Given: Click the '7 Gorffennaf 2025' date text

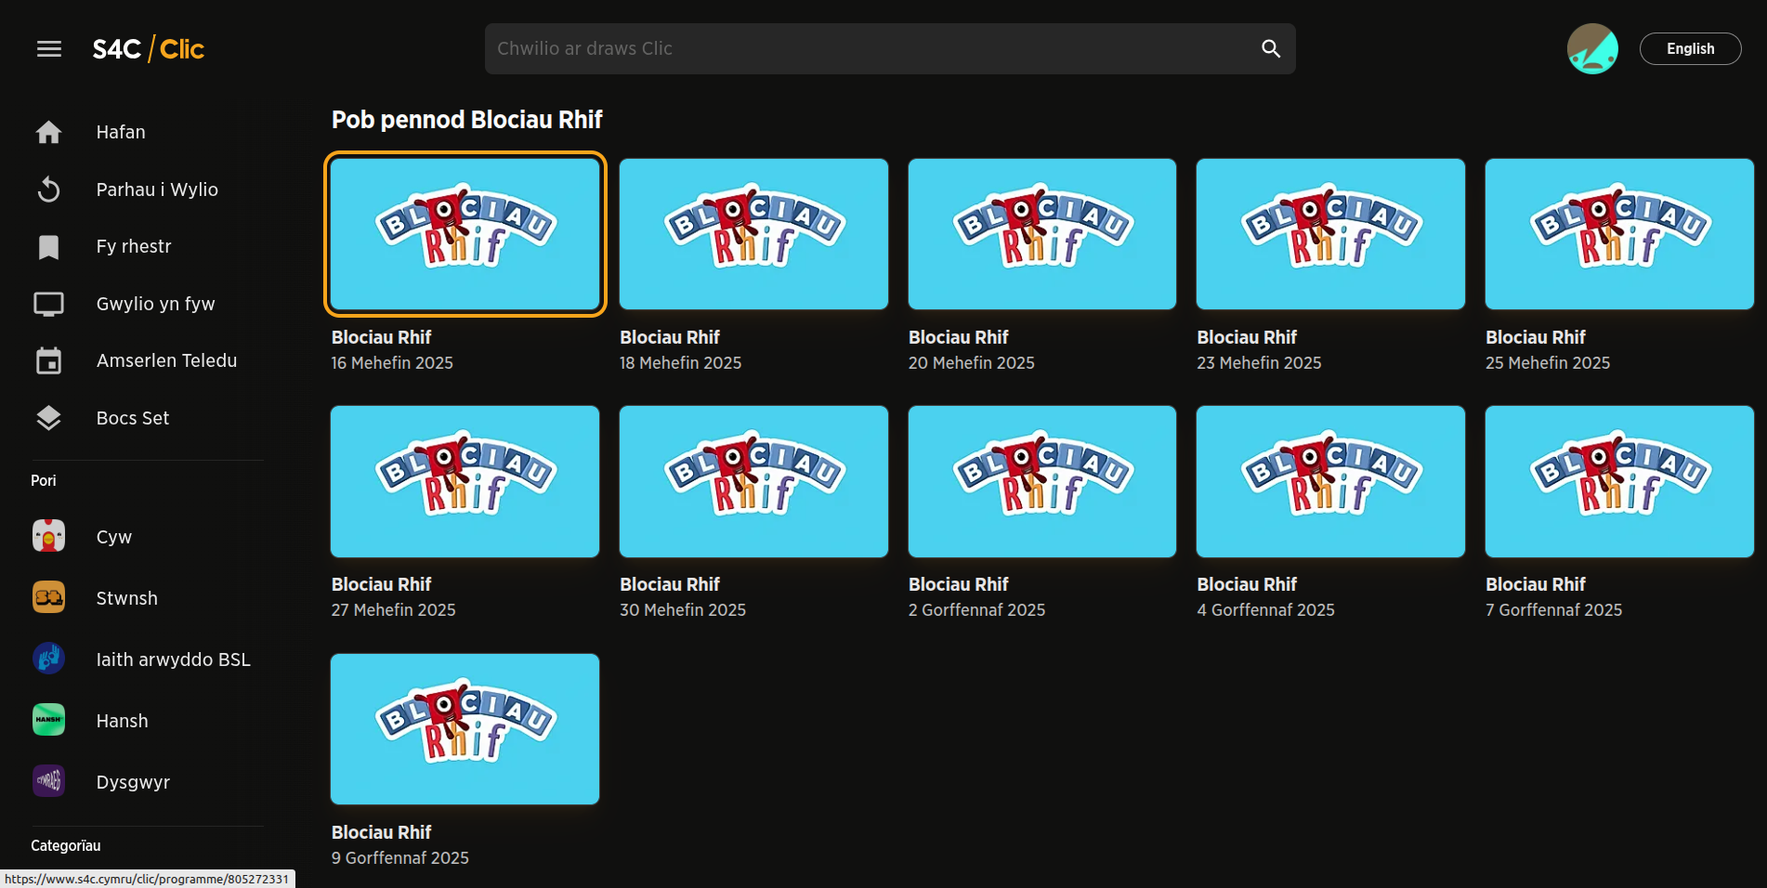Looking at the screenshot, I should click(x=1554, y=610).
